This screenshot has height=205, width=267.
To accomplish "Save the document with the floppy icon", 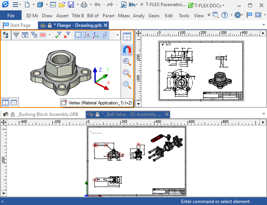I will coord(71,5).
